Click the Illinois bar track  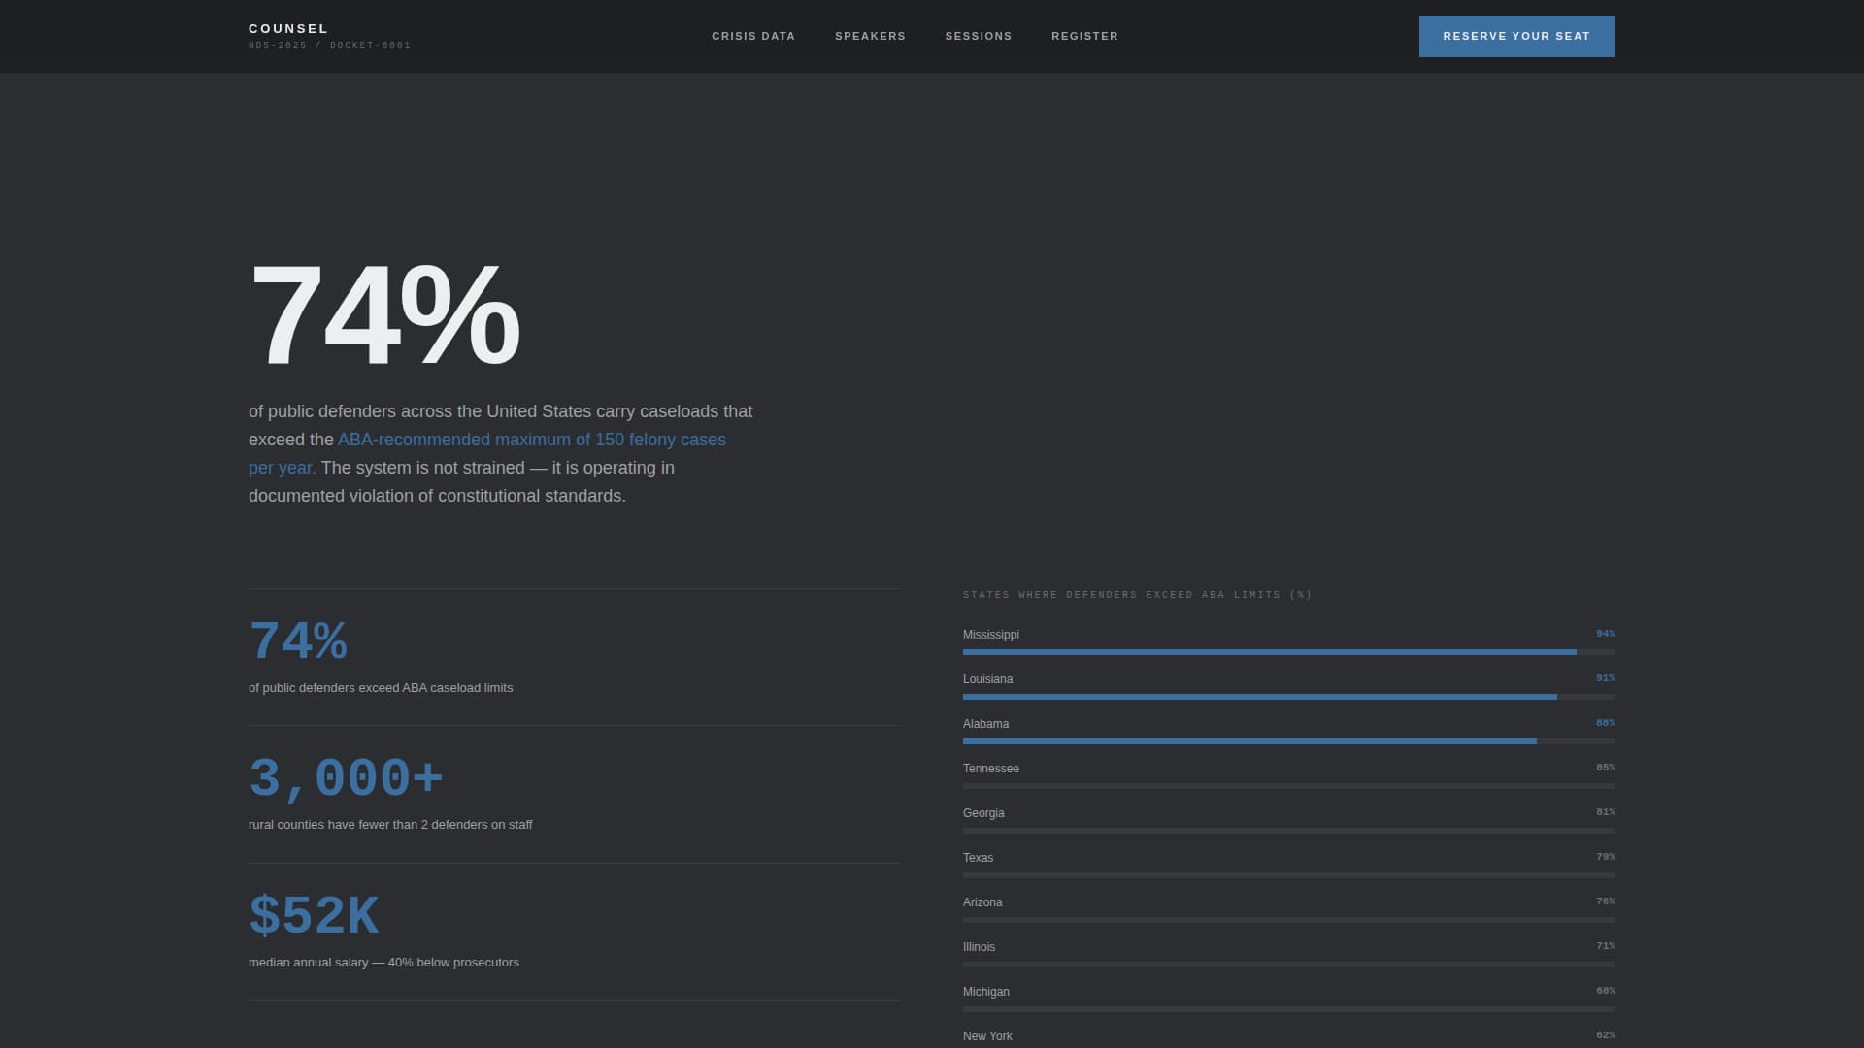click(1289, 965)
